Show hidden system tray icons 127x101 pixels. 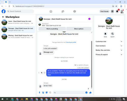pyautogui.click(x=109, y=99)
